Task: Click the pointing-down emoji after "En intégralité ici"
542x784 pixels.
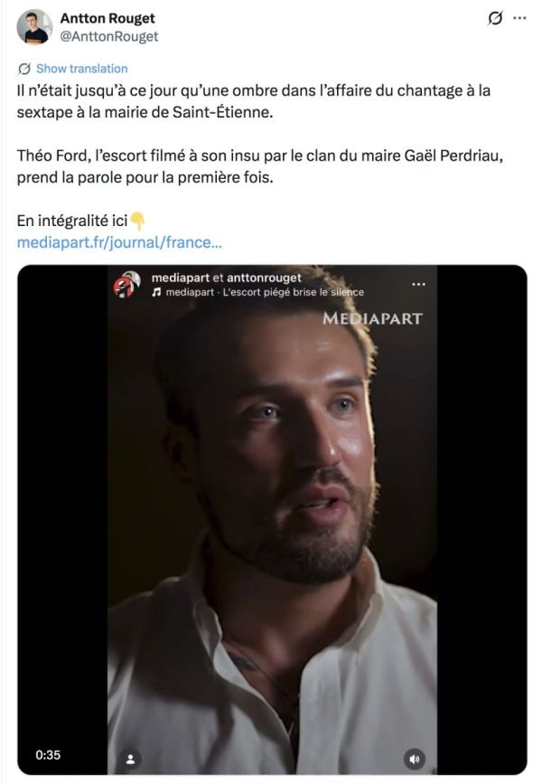Action: click(137, 221)
